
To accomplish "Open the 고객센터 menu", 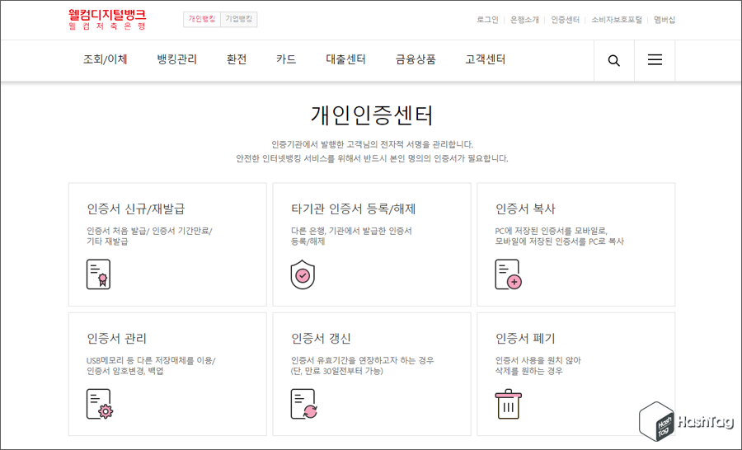I will 485,59.
